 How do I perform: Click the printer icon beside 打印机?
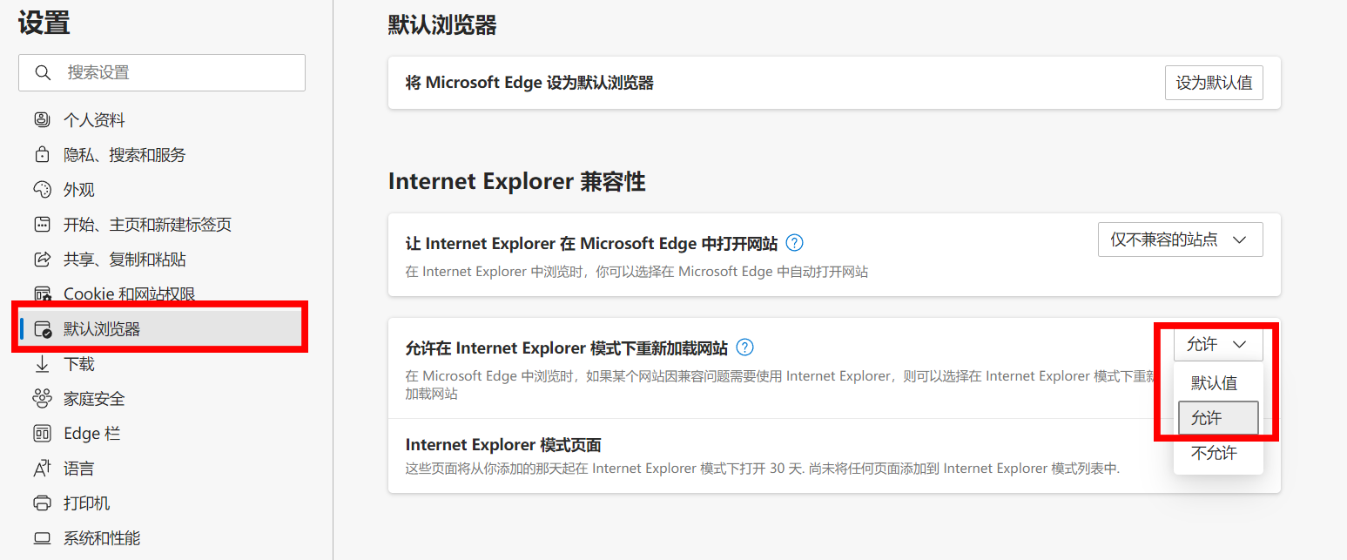pyautogui.click(x=42, y=503)
